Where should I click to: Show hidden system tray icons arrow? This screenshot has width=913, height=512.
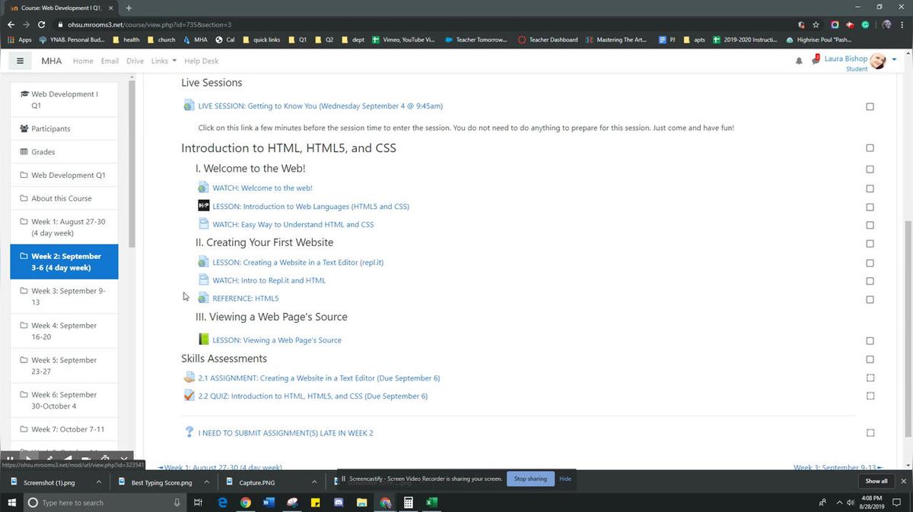840,502
